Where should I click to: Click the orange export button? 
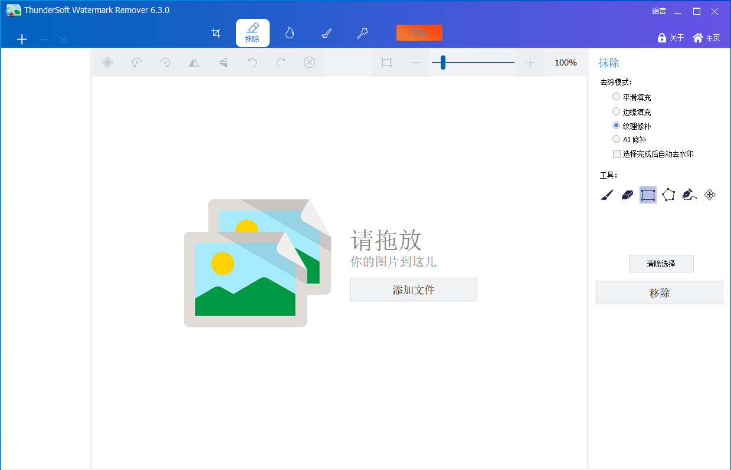click(419, 33)
